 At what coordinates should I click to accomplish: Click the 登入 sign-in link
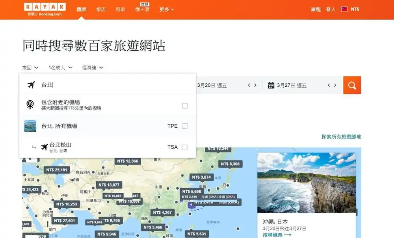coord(331,9)
